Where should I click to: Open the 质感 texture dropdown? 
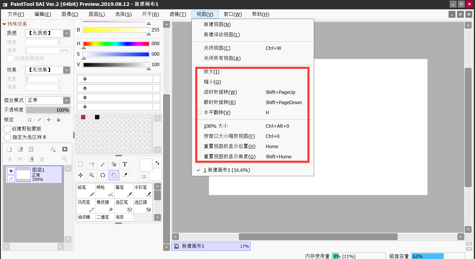[67, 33]
